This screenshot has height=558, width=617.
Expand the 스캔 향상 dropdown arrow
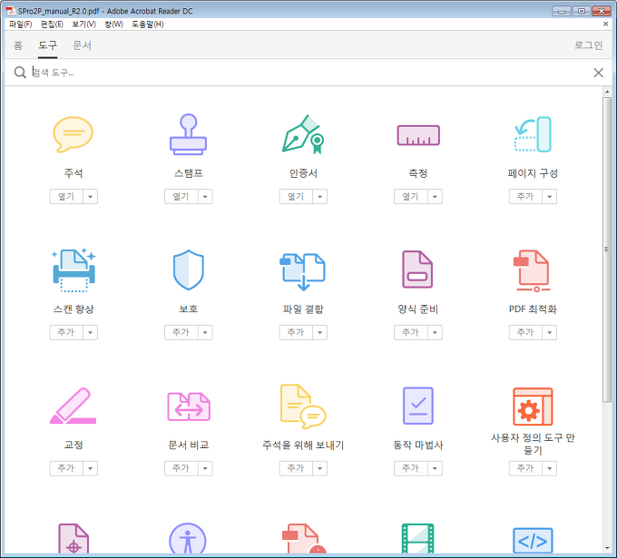pos(91,332)
